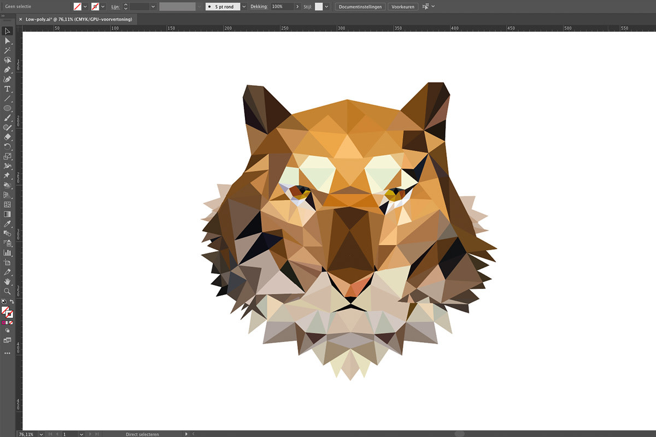This screenshot has height=437, width=656.
Task: Swap fill and stroke colors
Action: [12, 302]
